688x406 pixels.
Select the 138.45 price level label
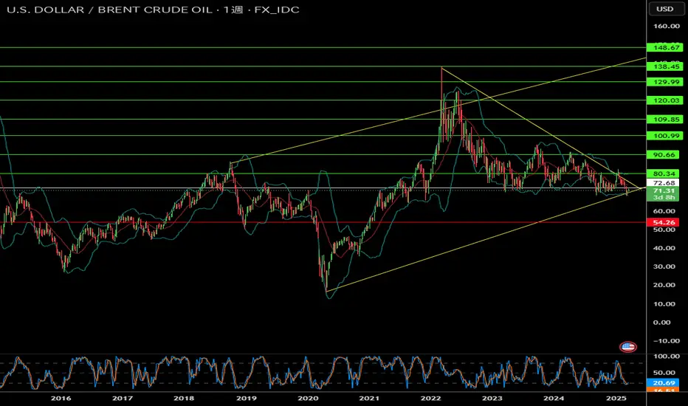(x=664, y=66)
